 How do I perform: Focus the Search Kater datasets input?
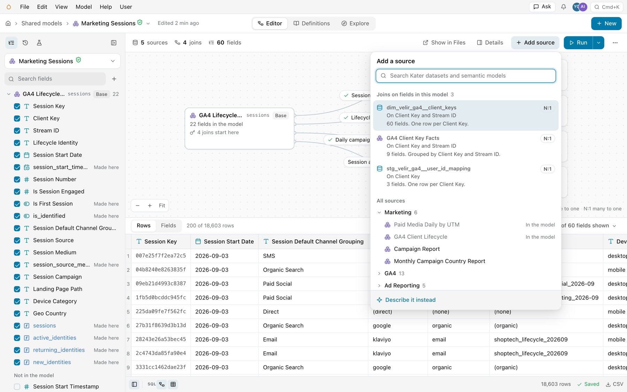click(x=466, y=76)
